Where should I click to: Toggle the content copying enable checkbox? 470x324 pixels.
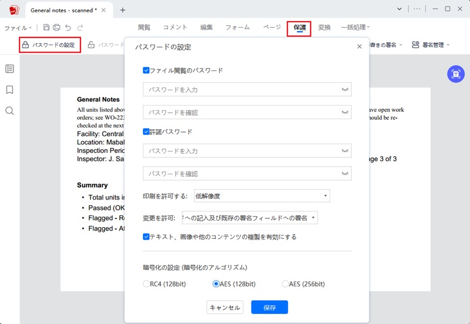coord(146,237)
